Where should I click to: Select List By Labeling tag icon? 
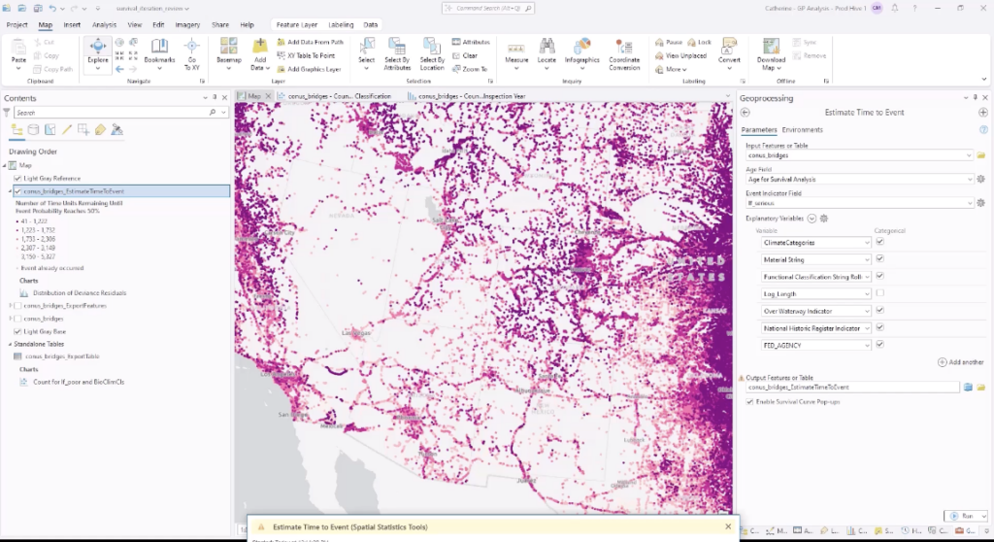click(x=100, y=129)
